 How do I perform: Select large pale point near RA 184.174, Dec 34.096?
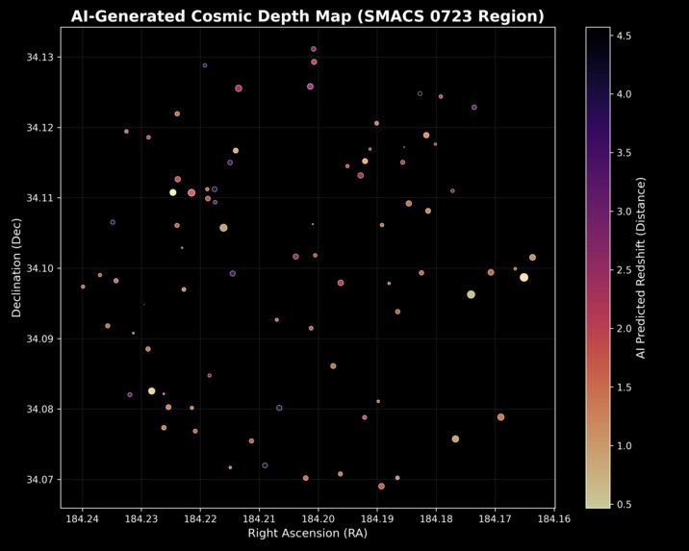[472, 294]
